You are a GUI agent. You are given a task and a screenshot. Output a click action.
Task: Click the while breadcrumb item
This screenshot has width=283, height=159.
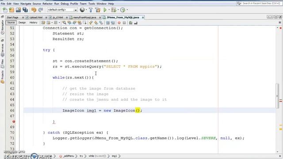[97, 156]
